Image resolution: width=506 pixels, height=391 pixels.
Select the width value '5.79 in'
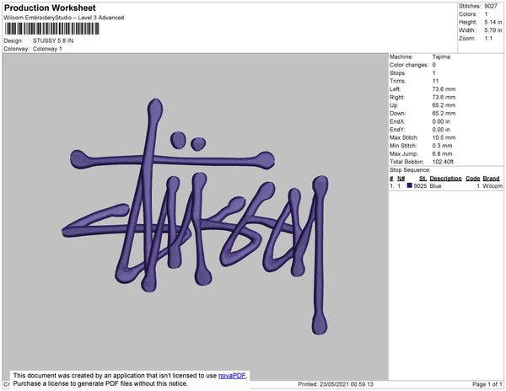pyautogui.click(x=493, y=30)
